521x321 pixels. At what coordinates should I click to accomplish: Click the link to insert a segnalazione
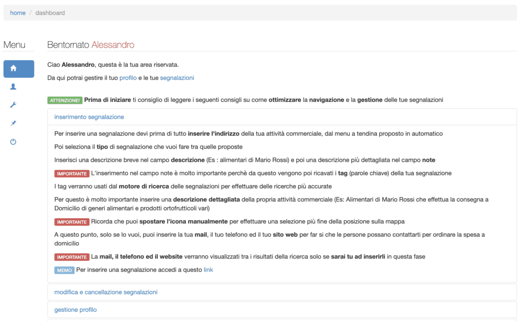click(x=208, y=270)
